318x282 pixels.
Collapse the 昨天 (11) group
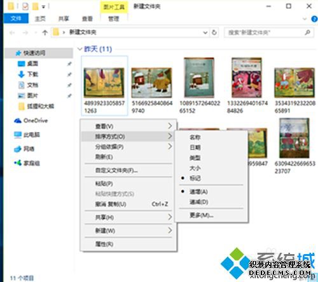click(79, 49)
